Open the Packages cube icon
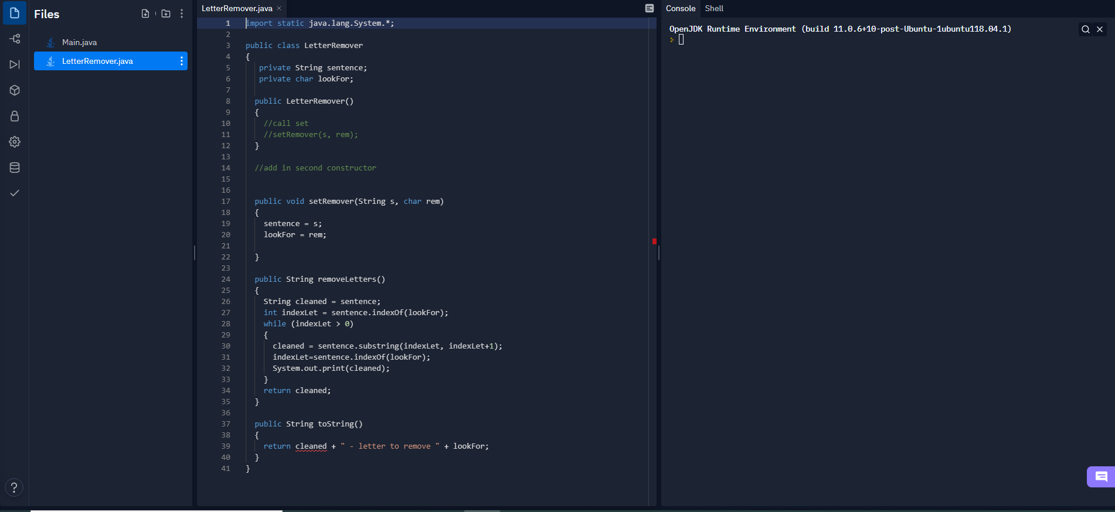 tap(15, 90)
